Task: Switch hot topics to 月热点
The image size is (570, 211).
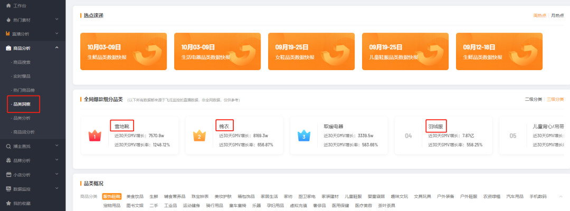Action: 557,16
